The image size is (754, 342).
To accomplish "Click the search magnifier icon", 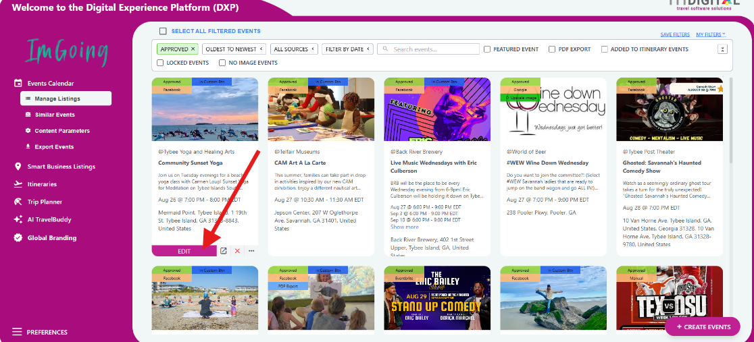I will tap(386, 49).
